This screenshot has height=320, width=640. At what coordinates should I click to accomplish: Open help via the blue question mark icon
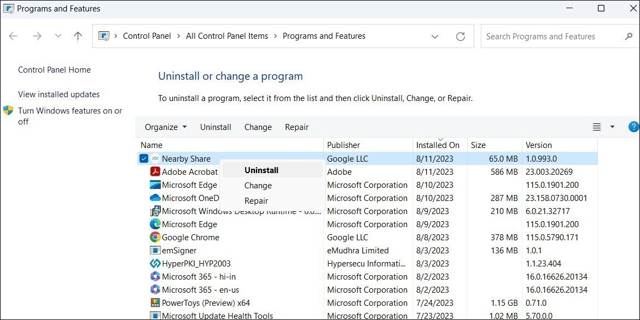point(633,127)
